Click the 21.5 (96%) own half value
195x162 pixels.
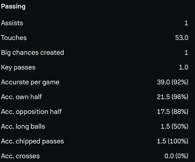pos(173,97)
